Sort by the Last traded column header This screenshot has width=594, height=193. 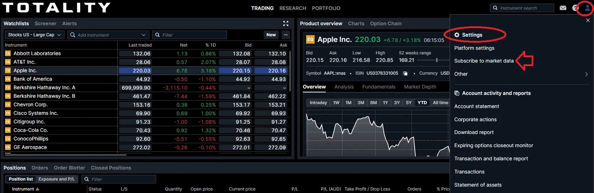(140, 45)
